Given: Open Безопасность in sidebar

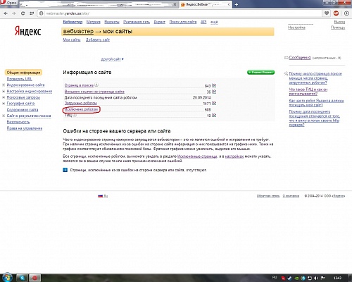Looking at the screenshot, I should (x=18, y=122).
